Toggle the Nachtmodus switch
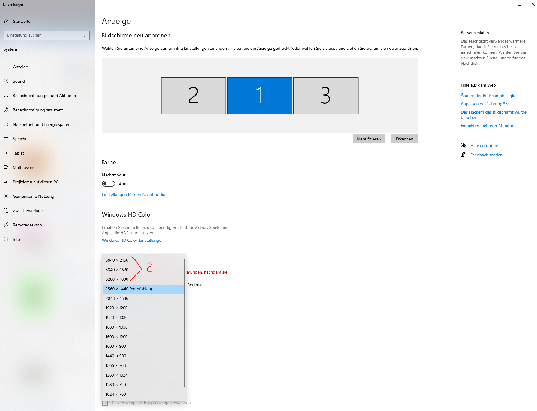This screenshot has width=537, height=411. (109, 184)
